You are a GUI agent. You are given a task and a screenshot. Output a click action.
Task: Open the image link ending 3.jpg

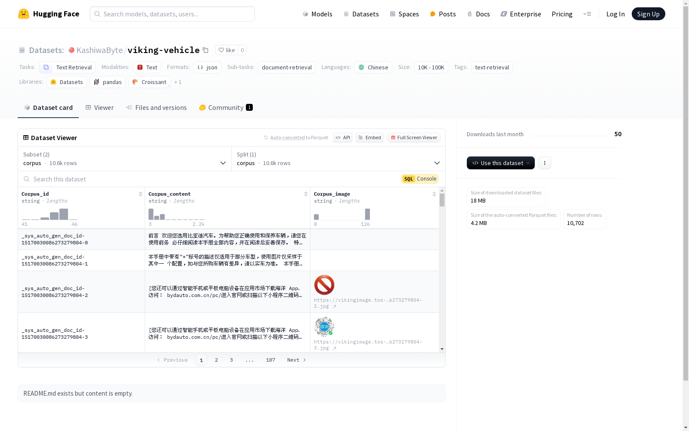tap(368, 345)
